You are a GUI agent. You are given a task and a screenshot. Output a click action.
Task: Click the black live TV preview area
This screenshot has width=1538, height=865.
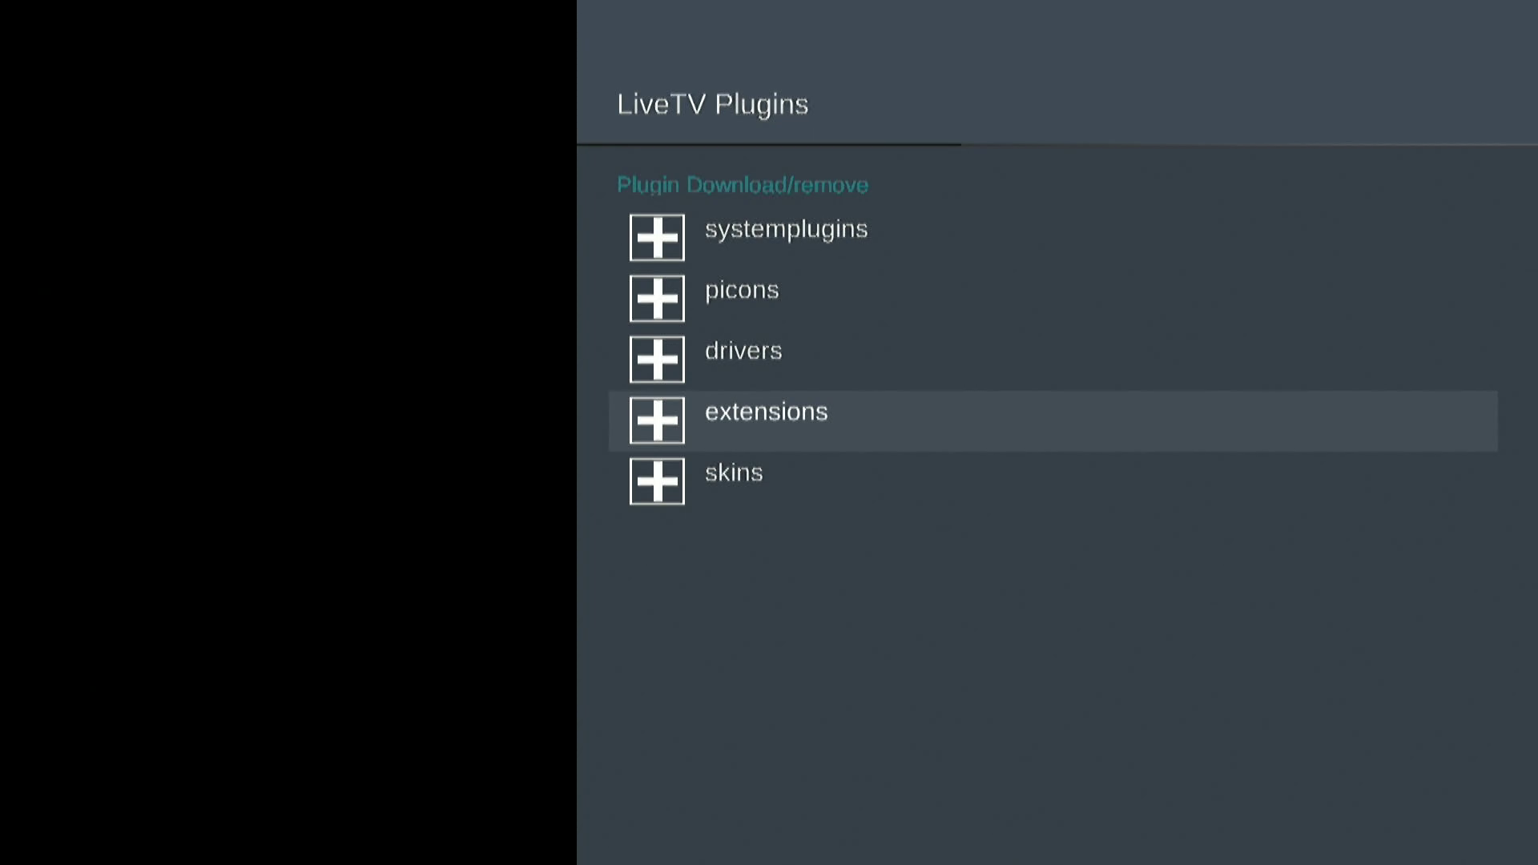click(288, 432)
